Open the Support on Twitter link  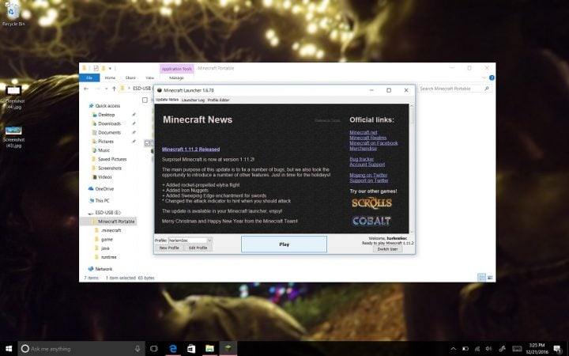tap(369, 180)
